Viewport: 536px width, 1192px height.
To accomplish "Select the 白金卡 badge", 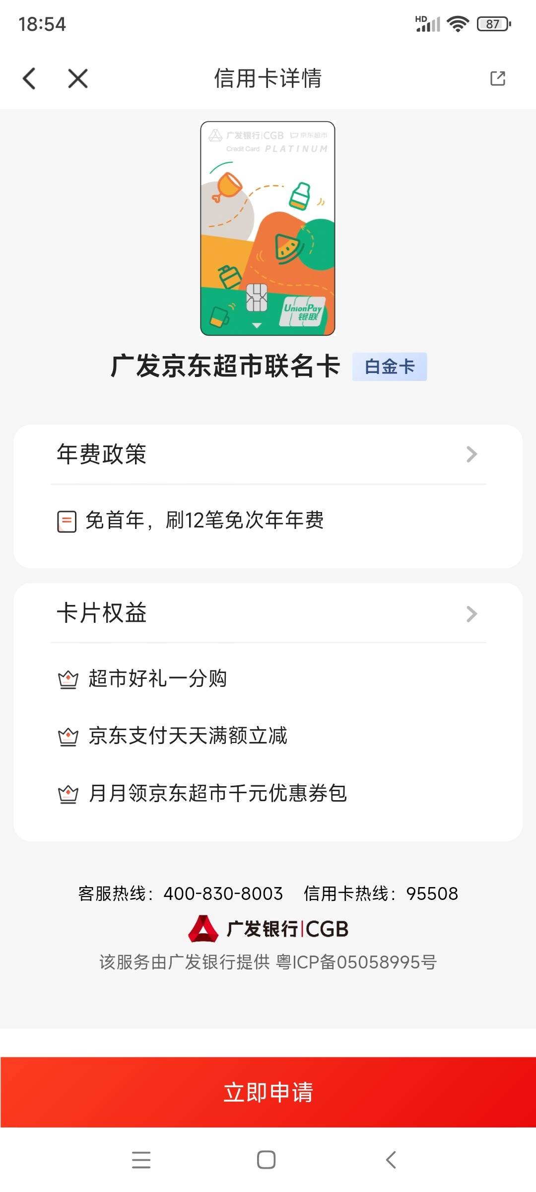I will 390,367.
